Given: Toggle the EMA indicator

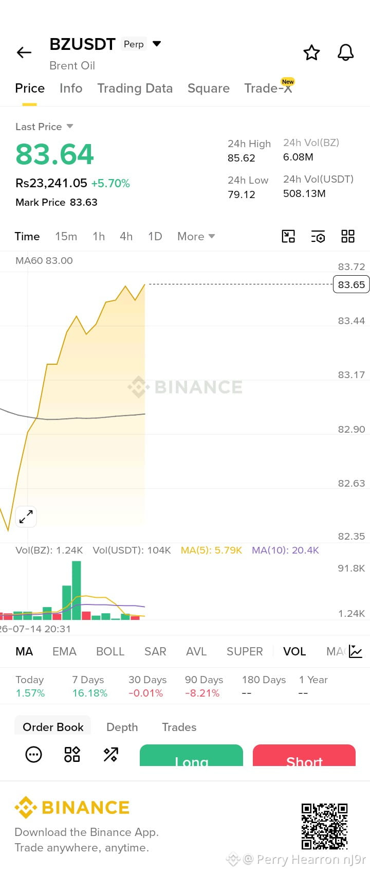Looking at the screenshot, I should (64, 651).
